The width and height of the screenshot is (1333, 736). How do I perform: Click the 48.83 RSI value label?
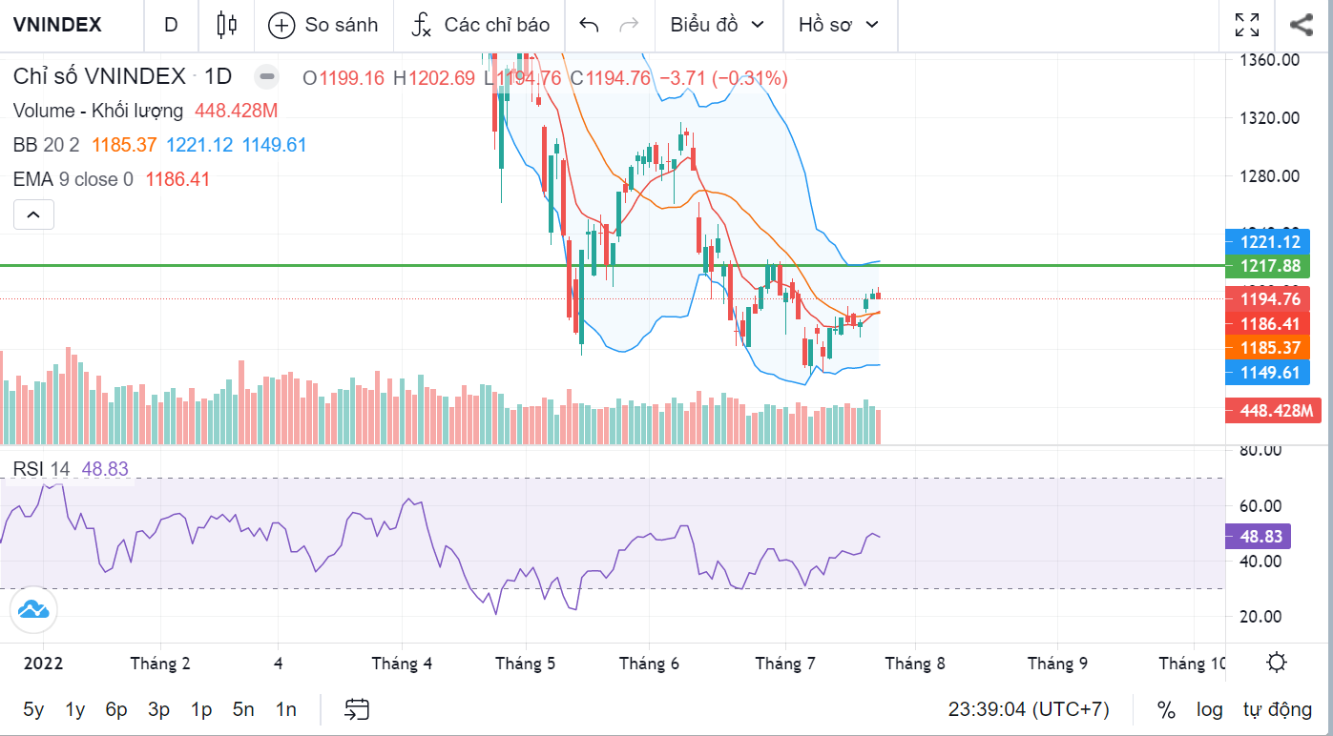tap(1258, 536)
